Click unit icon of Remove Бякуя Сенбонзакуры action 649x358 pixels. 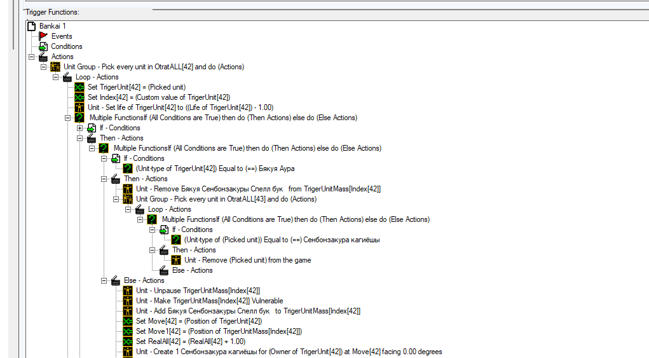(128, 189)
